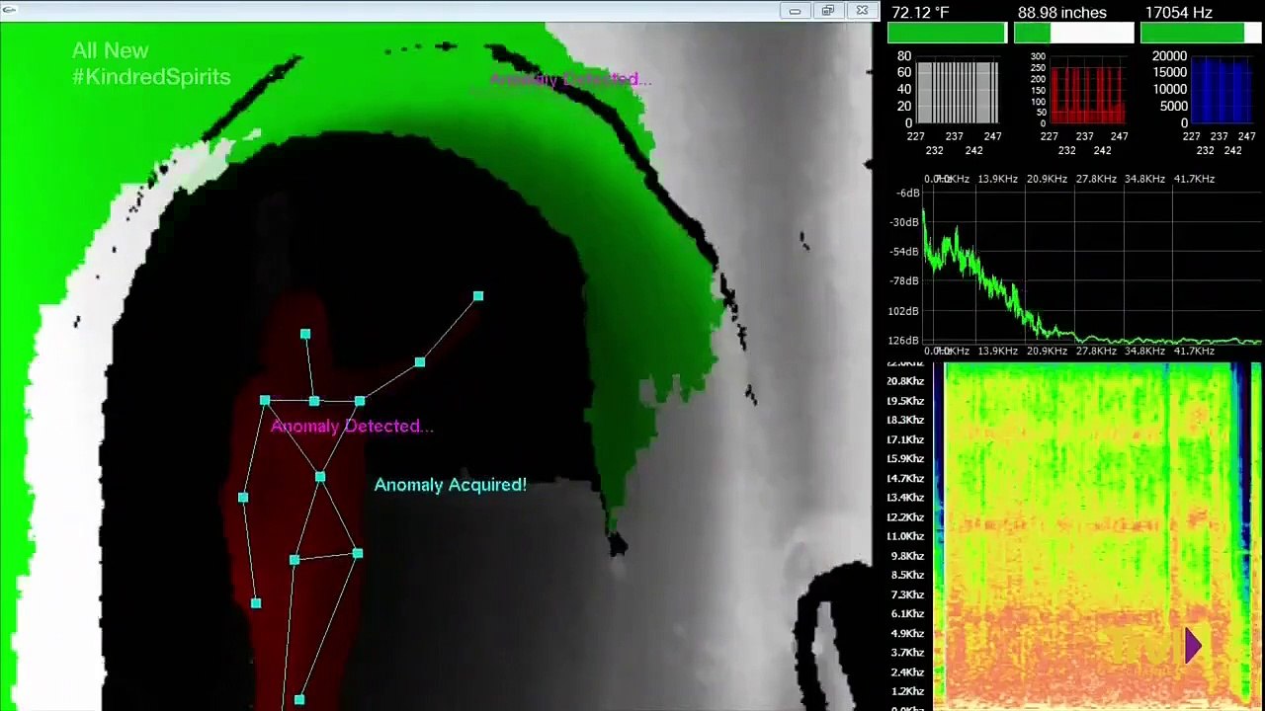Click the "4.9KHz" spectrogram axis label
Image resolution: width=1265 pixels, height=711 pixels.
pos(907,633)
